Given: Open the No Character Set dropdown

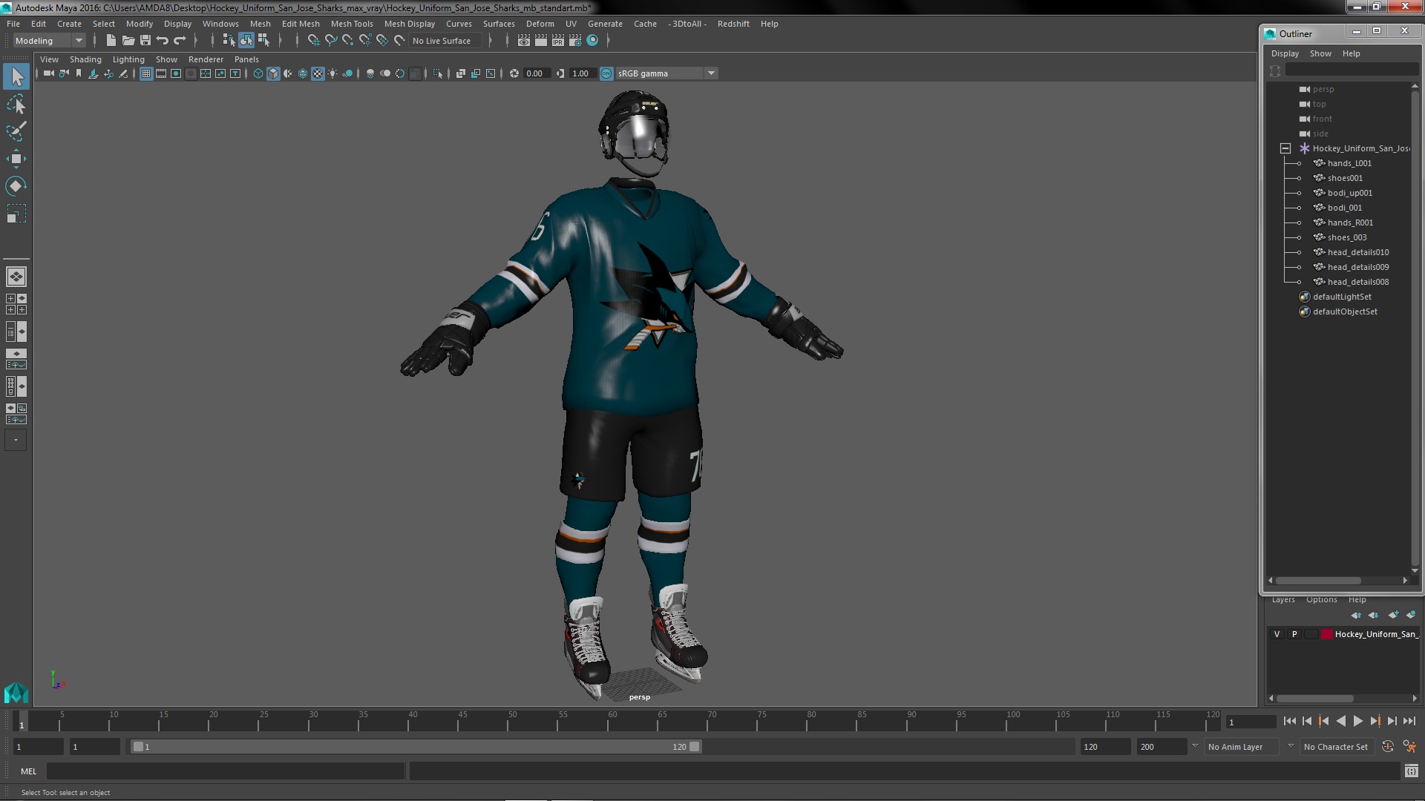Looking at the screenshot, I should 1336,747.
